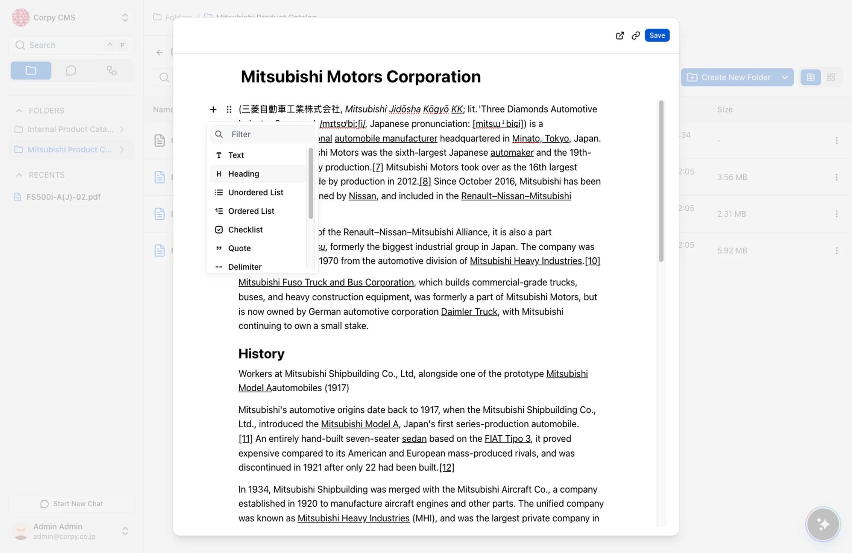Open options for the 2.31 MB file
Viewport: 852px width, 553px height.
(x=837, y=214)
